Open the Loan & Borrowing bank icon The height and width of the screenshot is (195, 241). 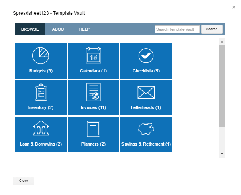pos(41,128)
